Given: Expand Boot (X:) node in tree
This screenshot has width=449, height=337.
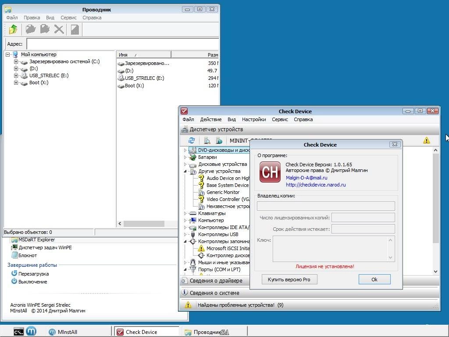Looking at the screenshot, I should click(x=16, y=83).
